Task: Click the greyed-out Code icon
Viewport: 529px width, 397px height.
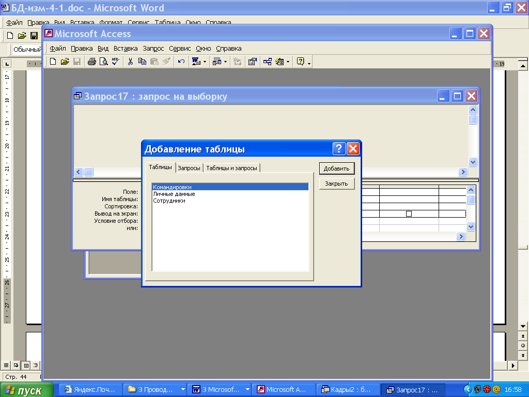Action: 238,62
